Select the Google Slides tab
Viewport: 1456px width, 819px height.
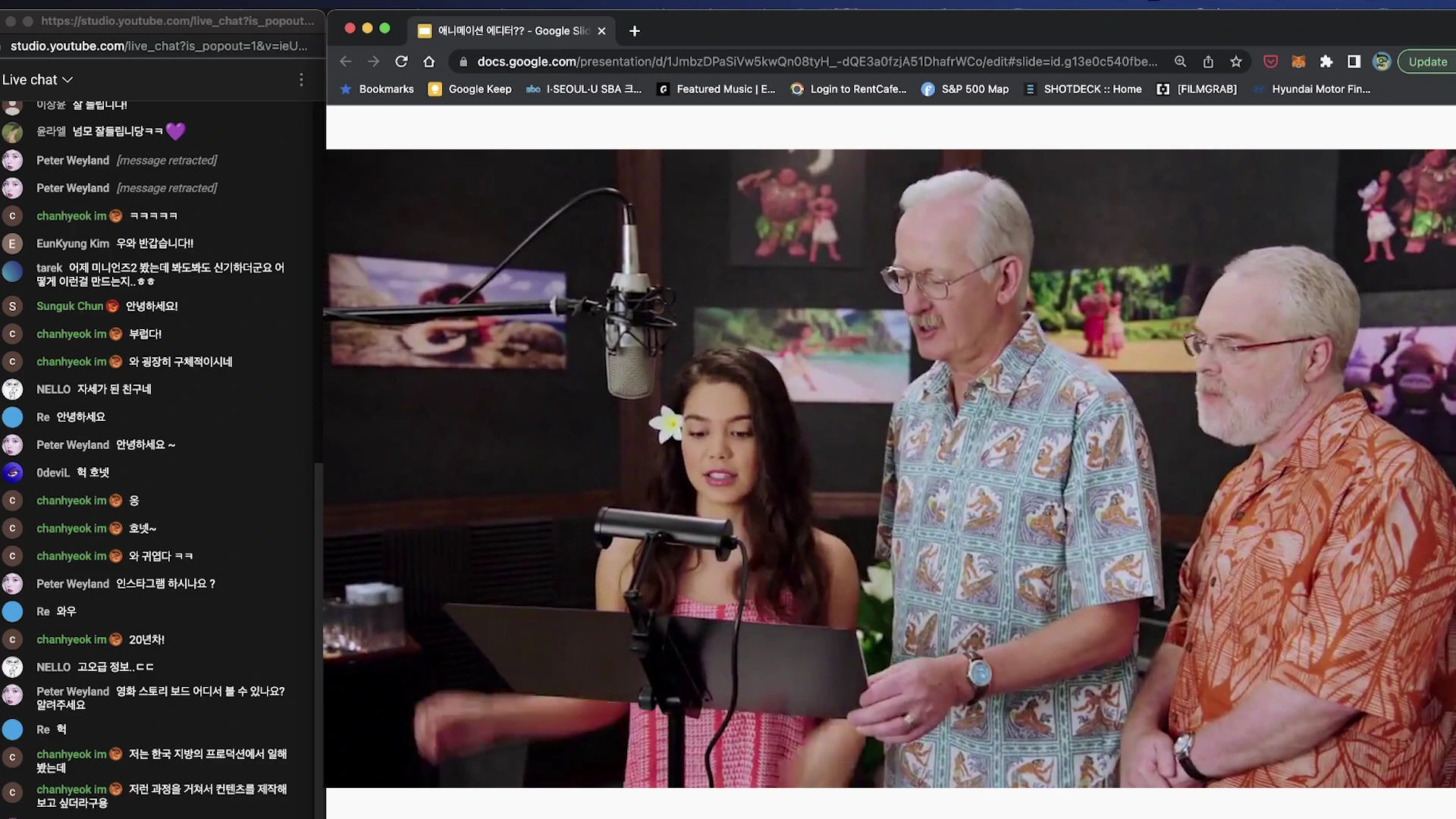pos(512,31)
